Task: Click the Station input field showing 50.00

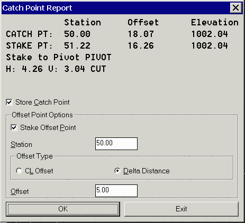Action: (x=116, y=144)
